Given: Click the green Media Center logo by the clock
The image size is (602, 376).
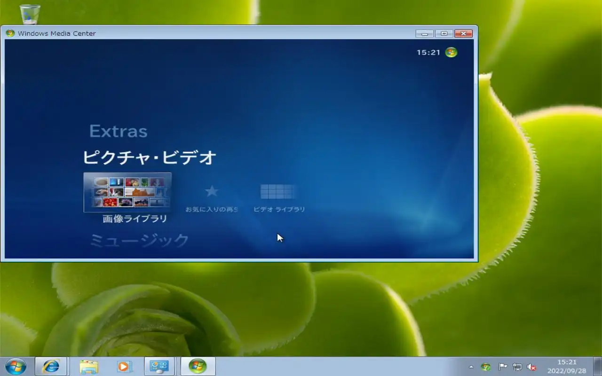Looking at the screenshot, I should pos(451,52).
